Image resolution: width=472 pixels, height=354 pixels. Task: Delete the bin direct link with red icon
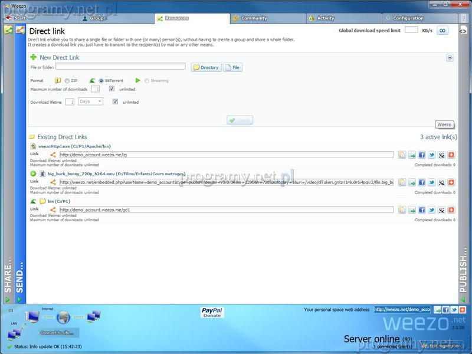point(451,209)
